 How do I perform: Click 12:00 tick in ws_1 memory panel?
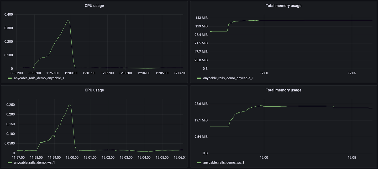tap(264, 158)
